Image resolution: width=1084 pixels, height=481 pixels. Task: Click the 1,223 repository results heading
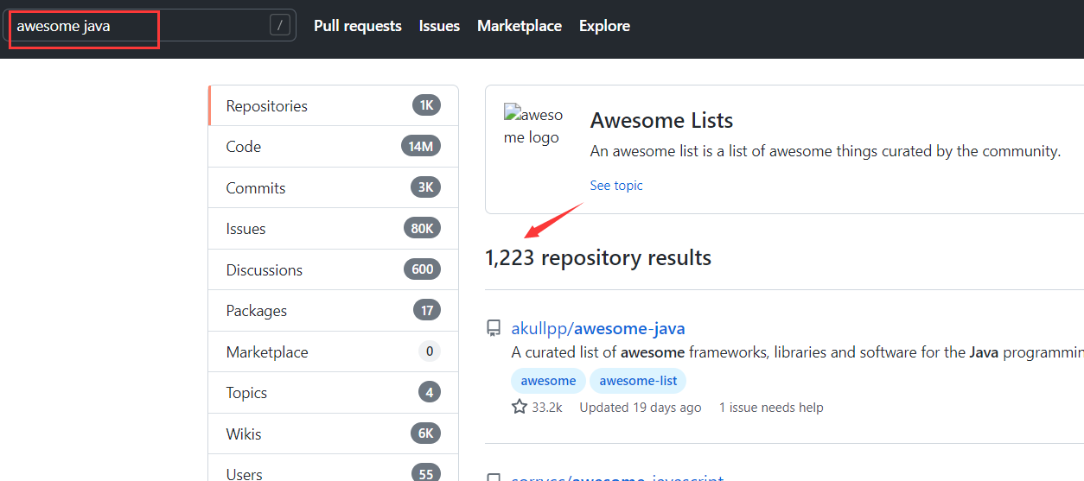pos(598,257)
